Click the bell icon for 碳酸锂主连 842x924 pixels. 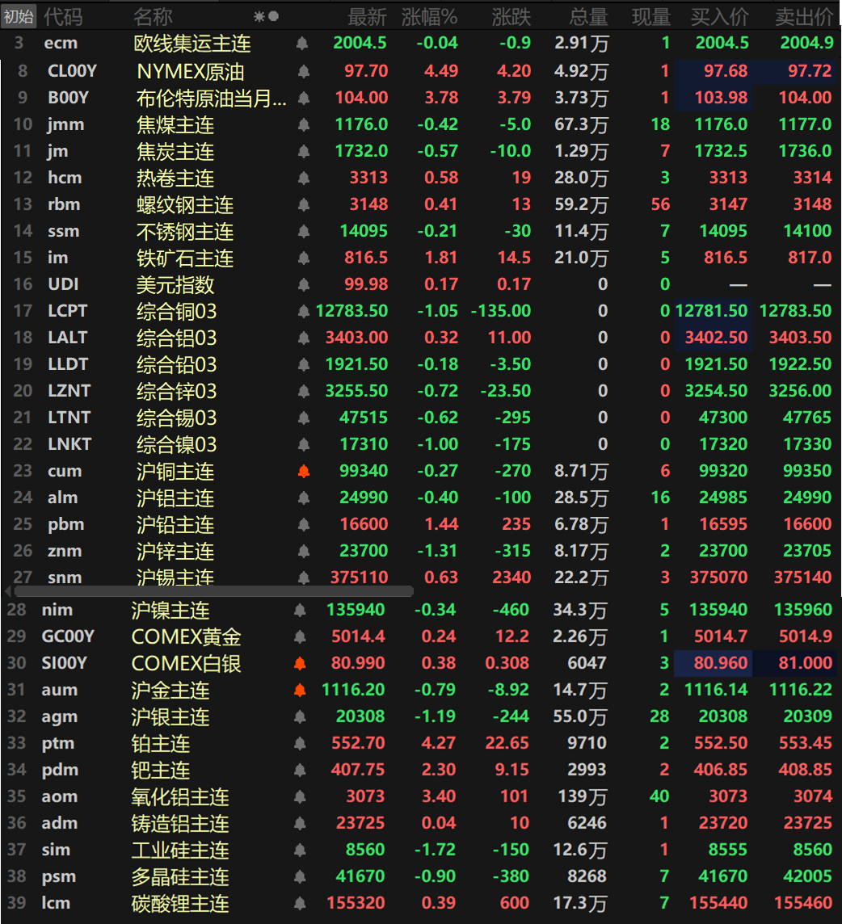coord(300,904)
